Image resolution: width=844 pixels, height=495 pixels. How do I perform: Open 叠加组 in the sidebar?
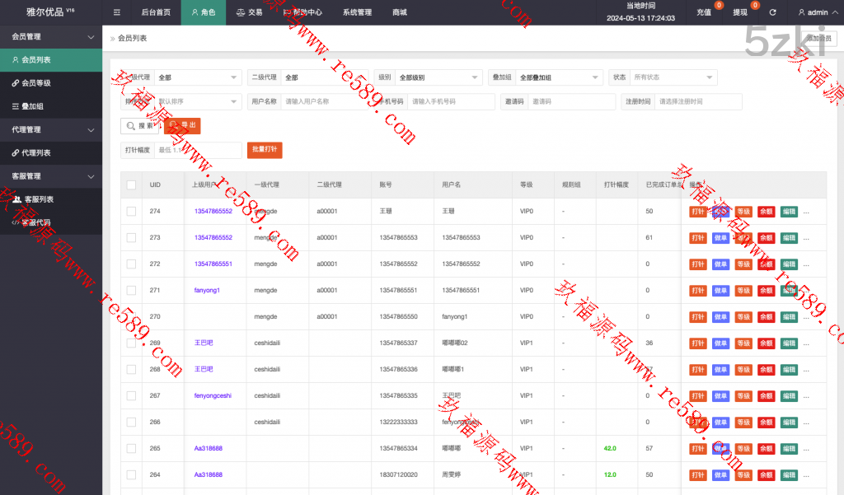pyautogui.click(x=32, y=106)
